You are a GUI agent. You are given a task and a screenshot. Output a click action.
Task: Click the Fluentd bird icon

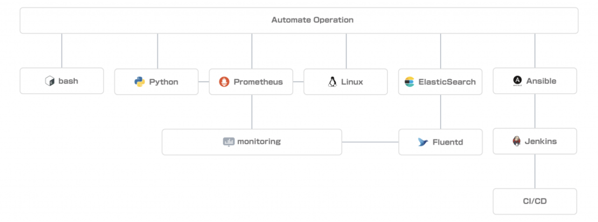tap(423, 142)
